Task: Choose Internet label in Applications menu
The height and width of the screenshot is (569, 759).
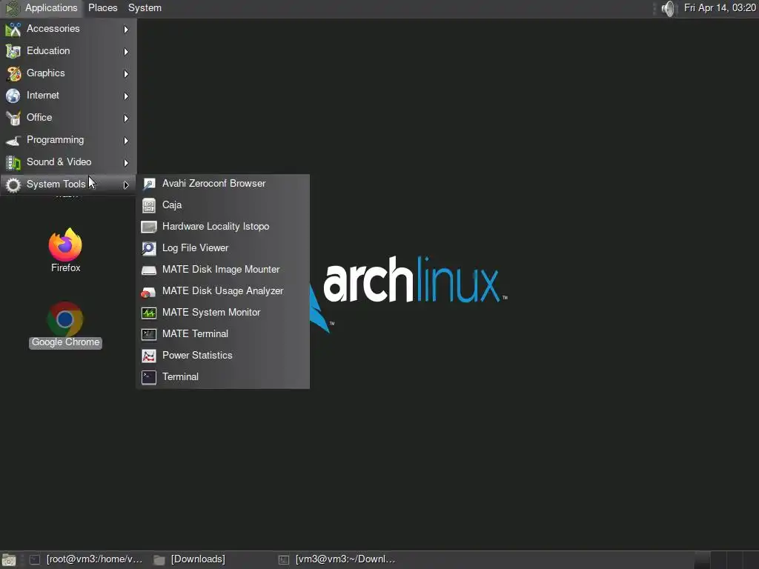Action: point(42,96)
